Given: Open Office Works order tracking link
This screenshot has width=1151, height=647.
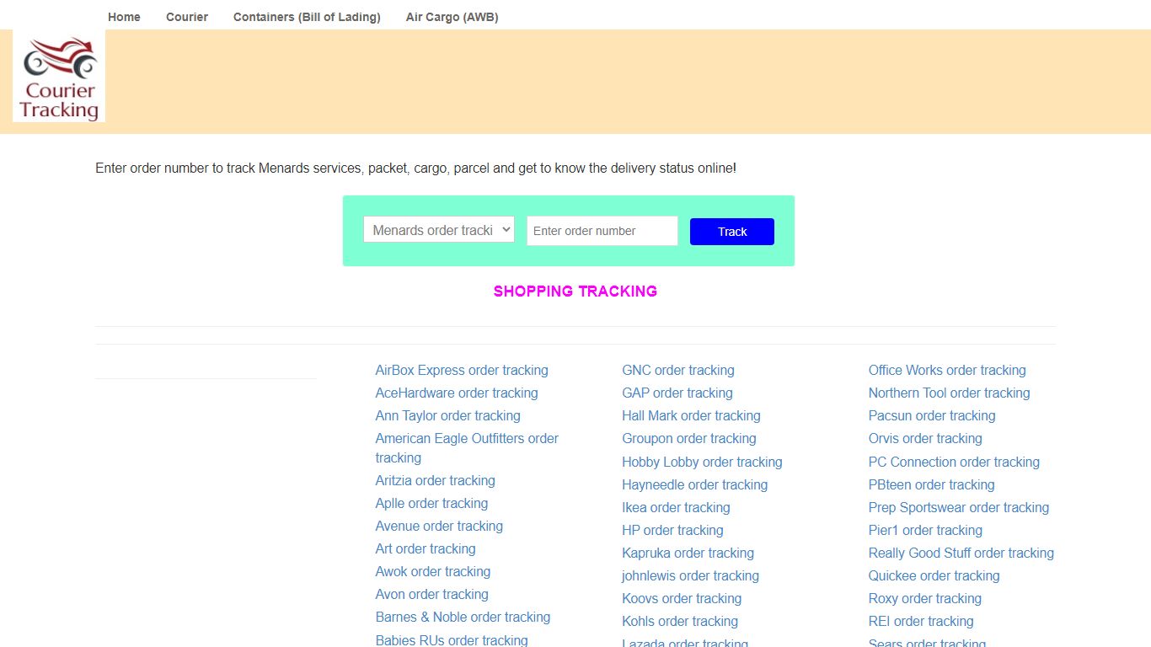Looking at the screenshot, I should [x=947, y=370].
